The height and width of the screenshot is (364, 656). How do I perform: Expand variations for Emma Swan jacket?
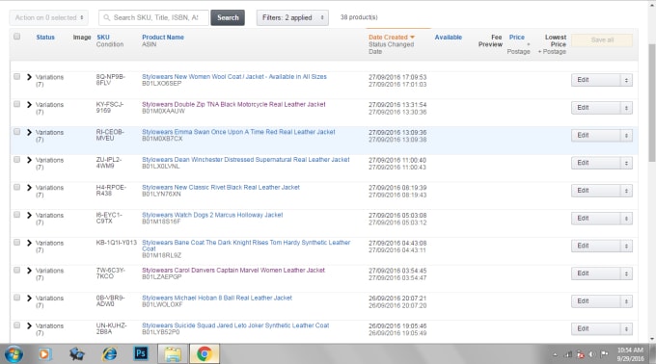[x=29, y=132]
